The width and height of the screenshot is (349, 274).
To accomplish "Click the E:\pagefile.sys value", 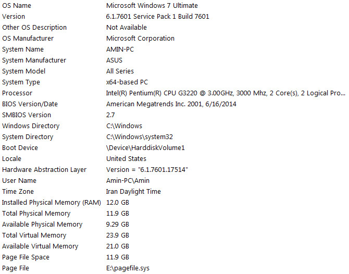I will 128,268.
